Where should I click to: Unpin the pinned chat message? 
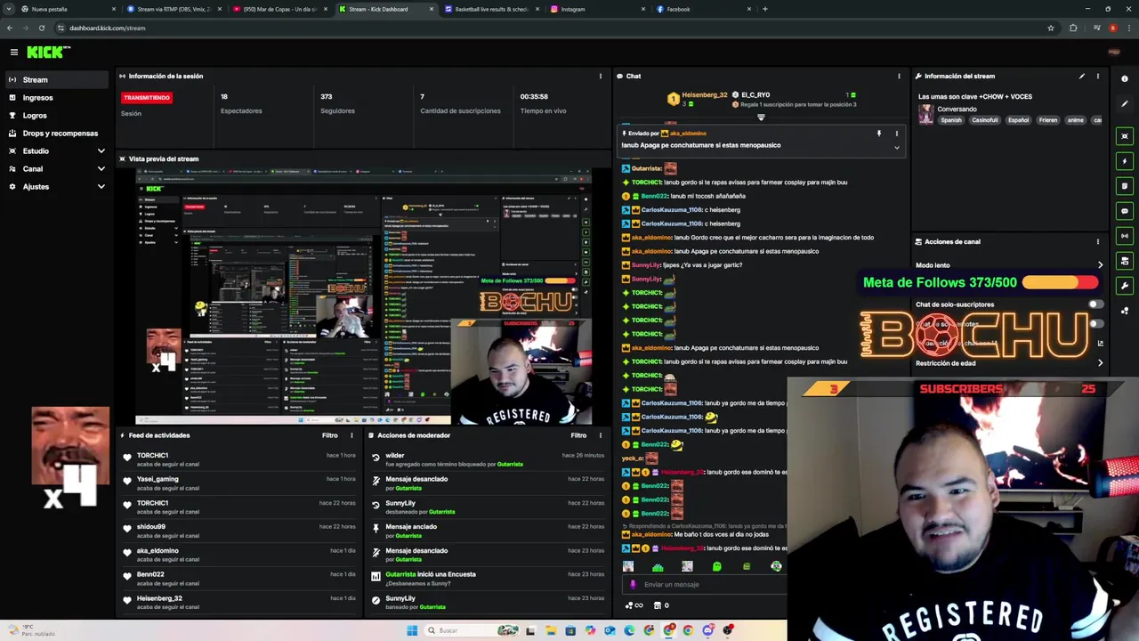[879, 134]
